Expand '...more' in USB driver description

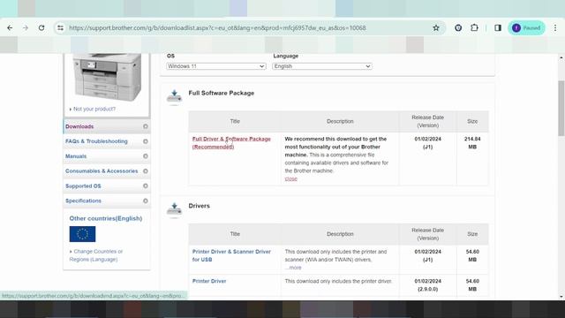pyautogui.click(x=293, y=268)
